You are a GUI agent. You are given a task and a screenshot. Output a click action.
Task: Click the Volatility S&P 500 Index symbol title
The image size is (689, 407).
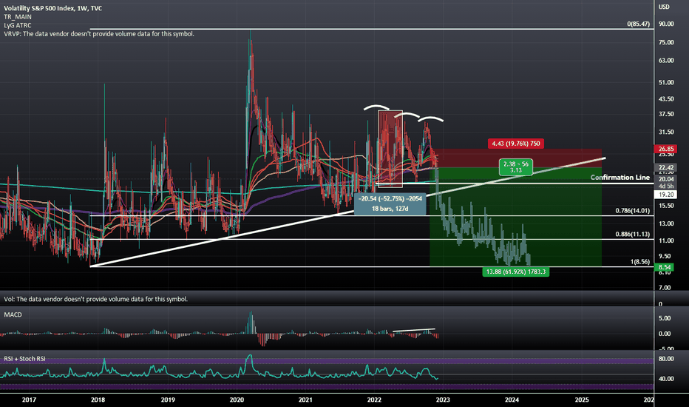pyautogui.click(x=52, y=8)
